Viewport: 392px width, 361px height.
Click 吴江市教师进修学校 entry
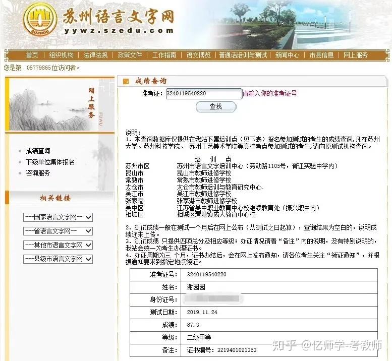(204, 194)
